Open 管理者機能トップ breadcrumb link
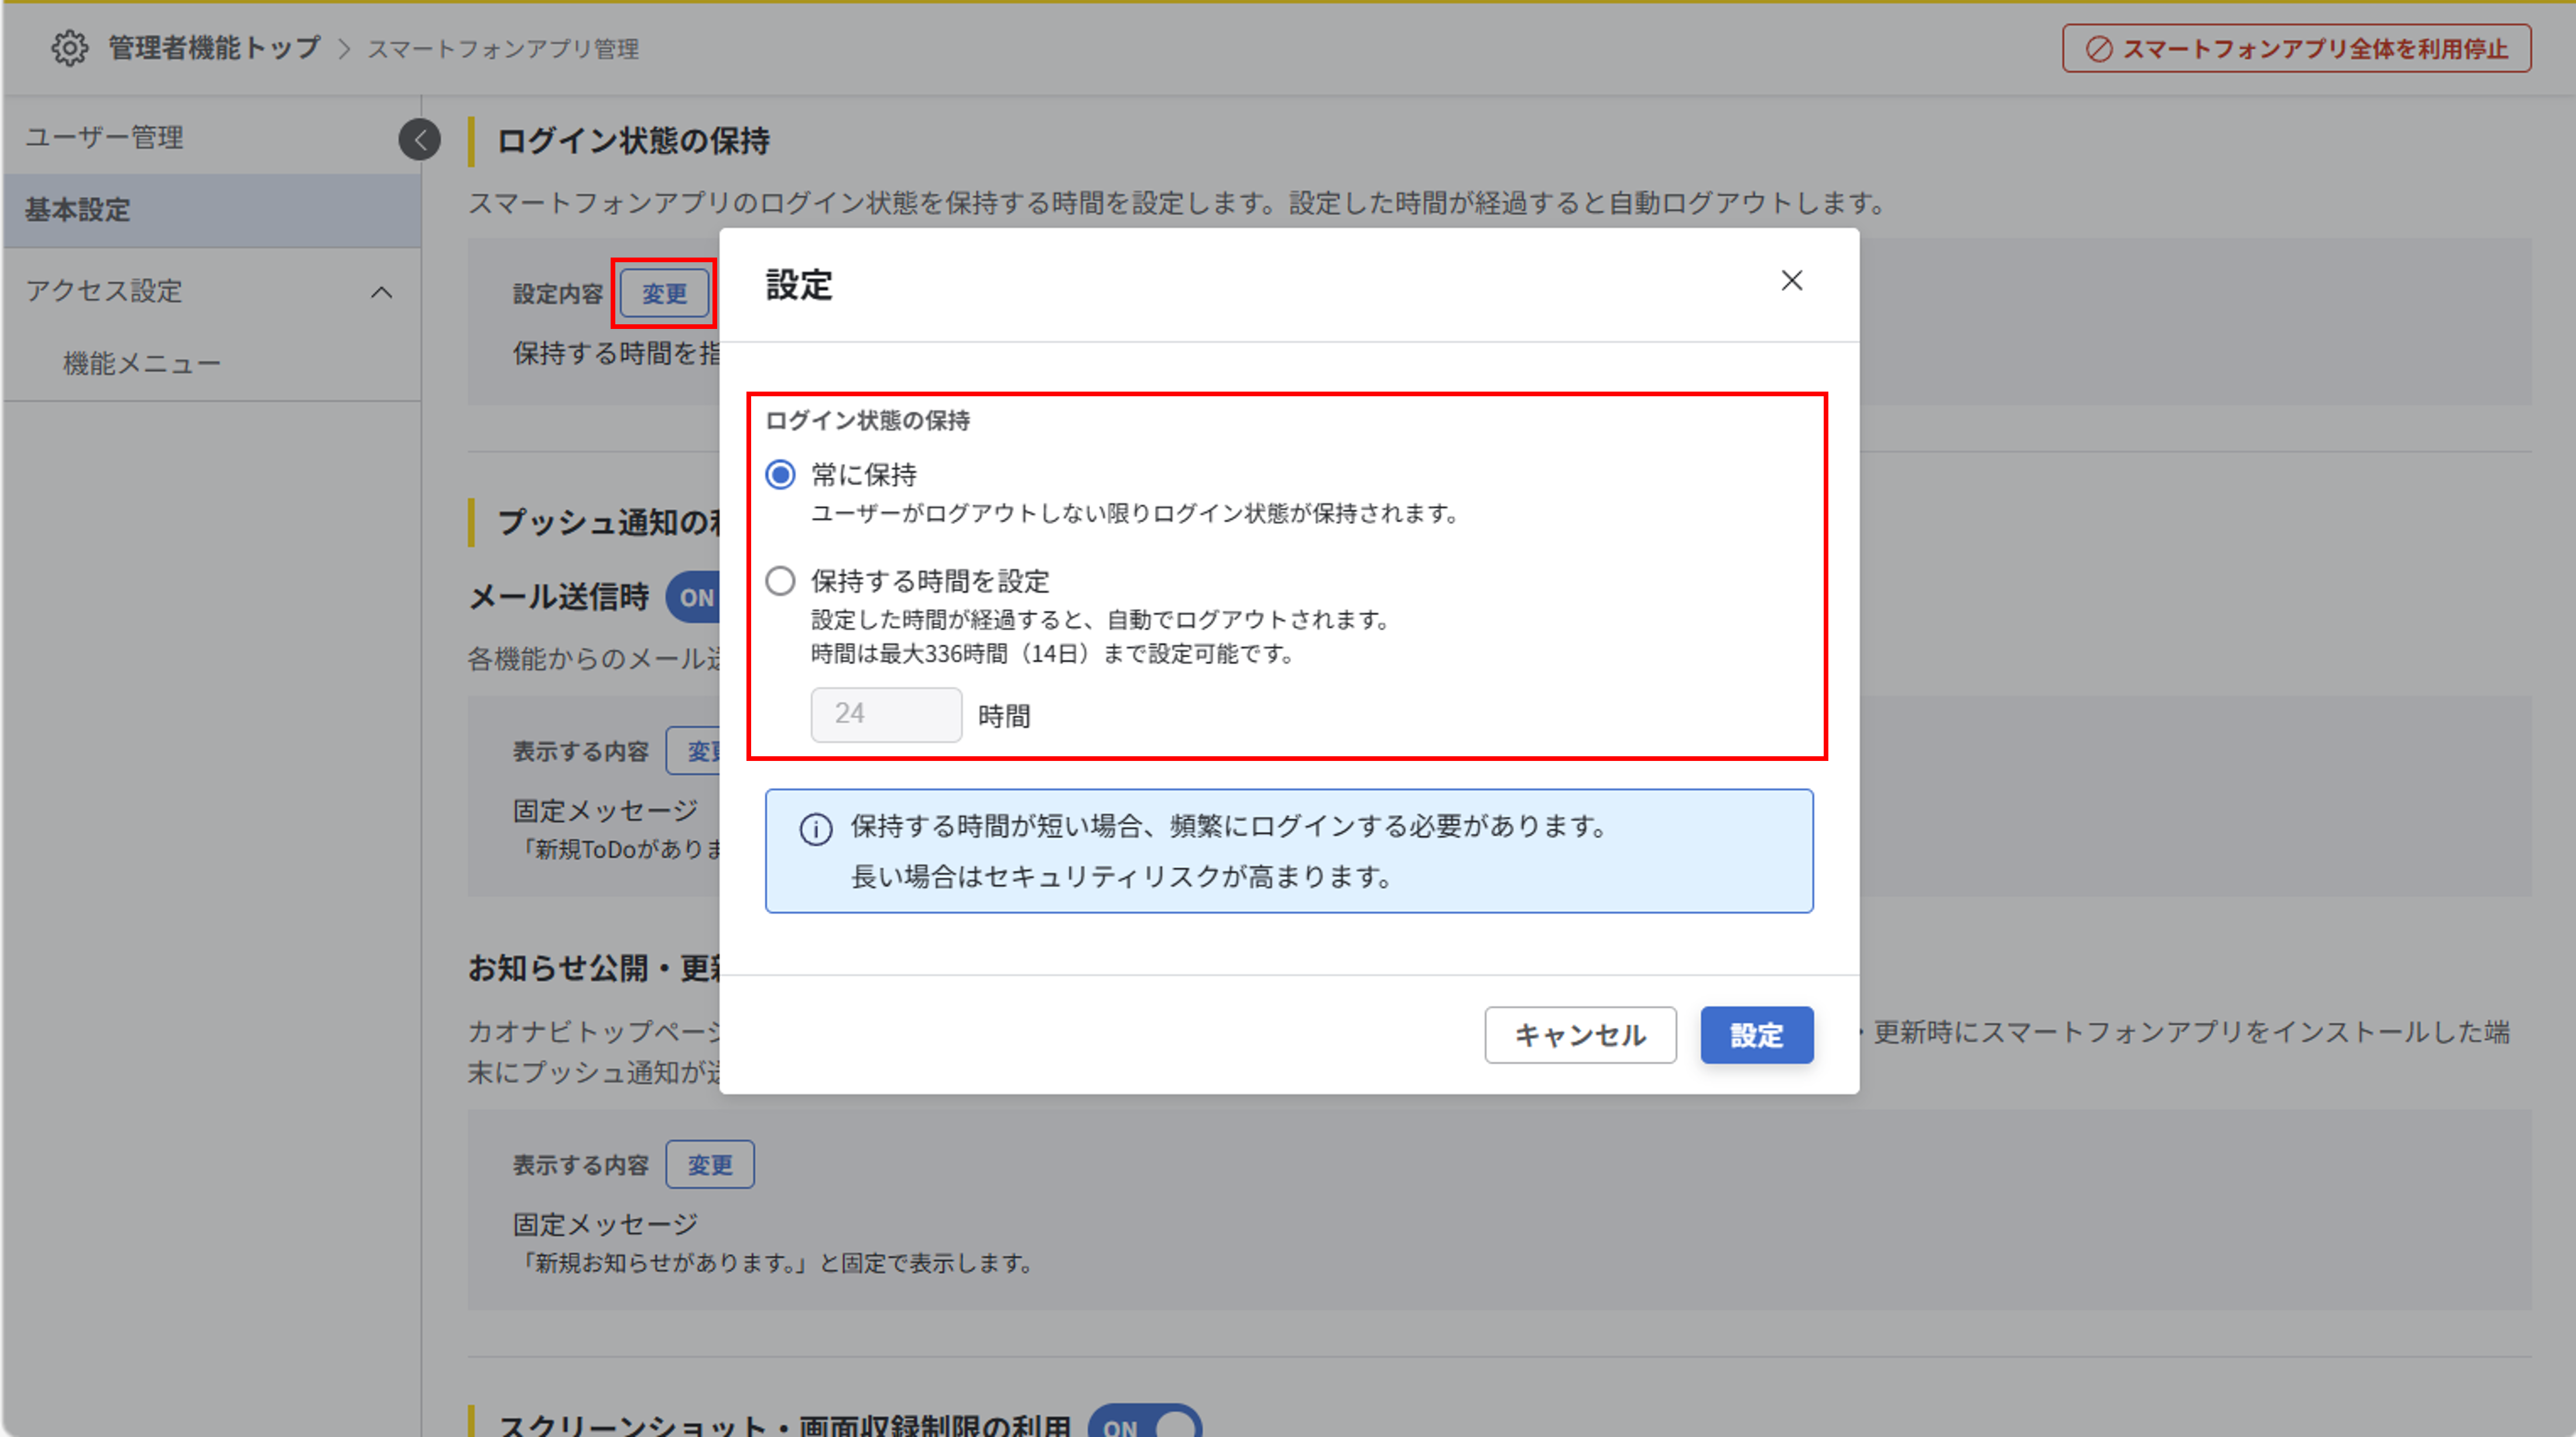The height and width of the screenshot is (1437, 2576). click(x=214, y=47)
